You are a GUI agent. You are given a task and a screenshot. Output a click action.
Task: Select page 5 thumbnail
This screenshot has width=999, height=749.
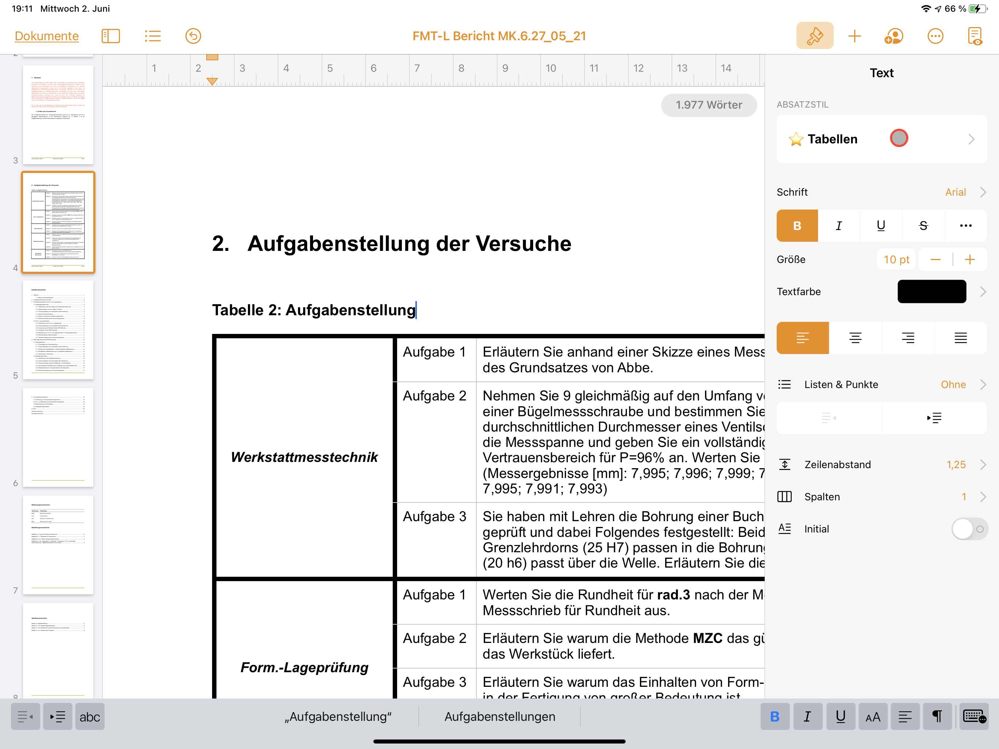(58, 330)
